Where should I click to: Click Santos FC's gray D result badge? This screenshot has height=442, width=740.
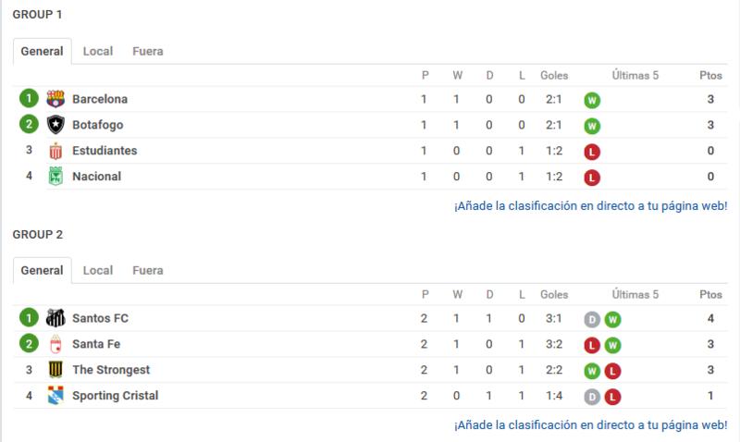tap(592, 320)
